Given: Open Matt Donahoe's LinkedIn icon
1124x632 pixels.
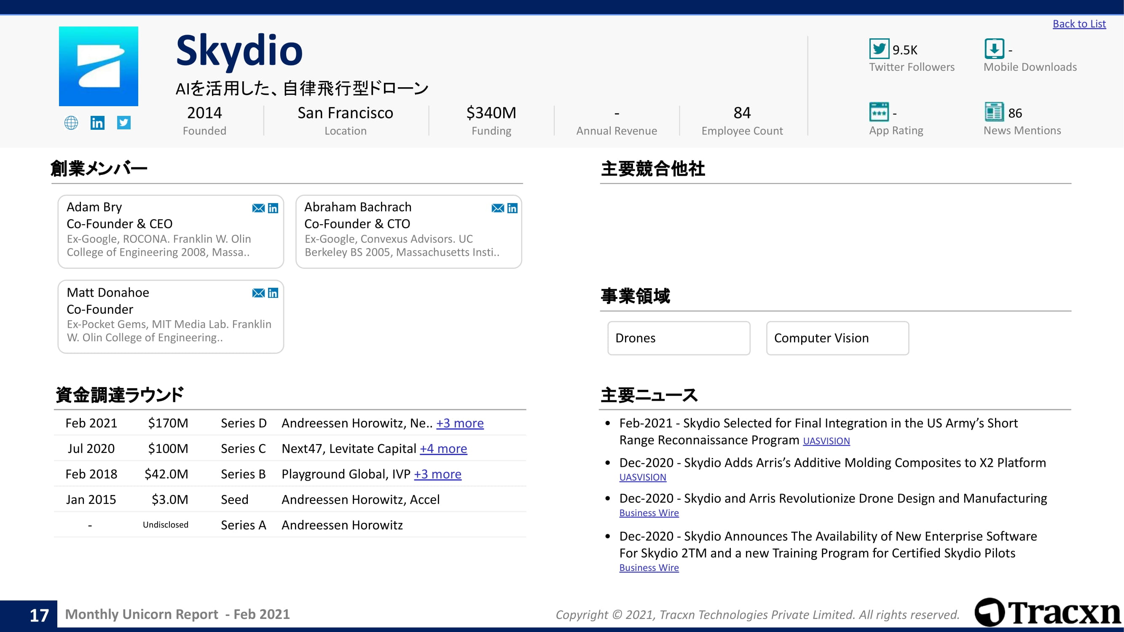Looking at the screenshot, I should click(273, 293).
